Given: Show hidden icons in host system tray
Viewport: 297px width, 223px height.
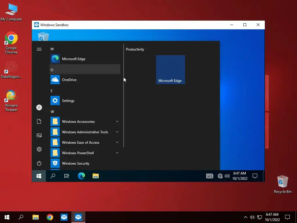Looking at the screenshot, I should point(245,217).
